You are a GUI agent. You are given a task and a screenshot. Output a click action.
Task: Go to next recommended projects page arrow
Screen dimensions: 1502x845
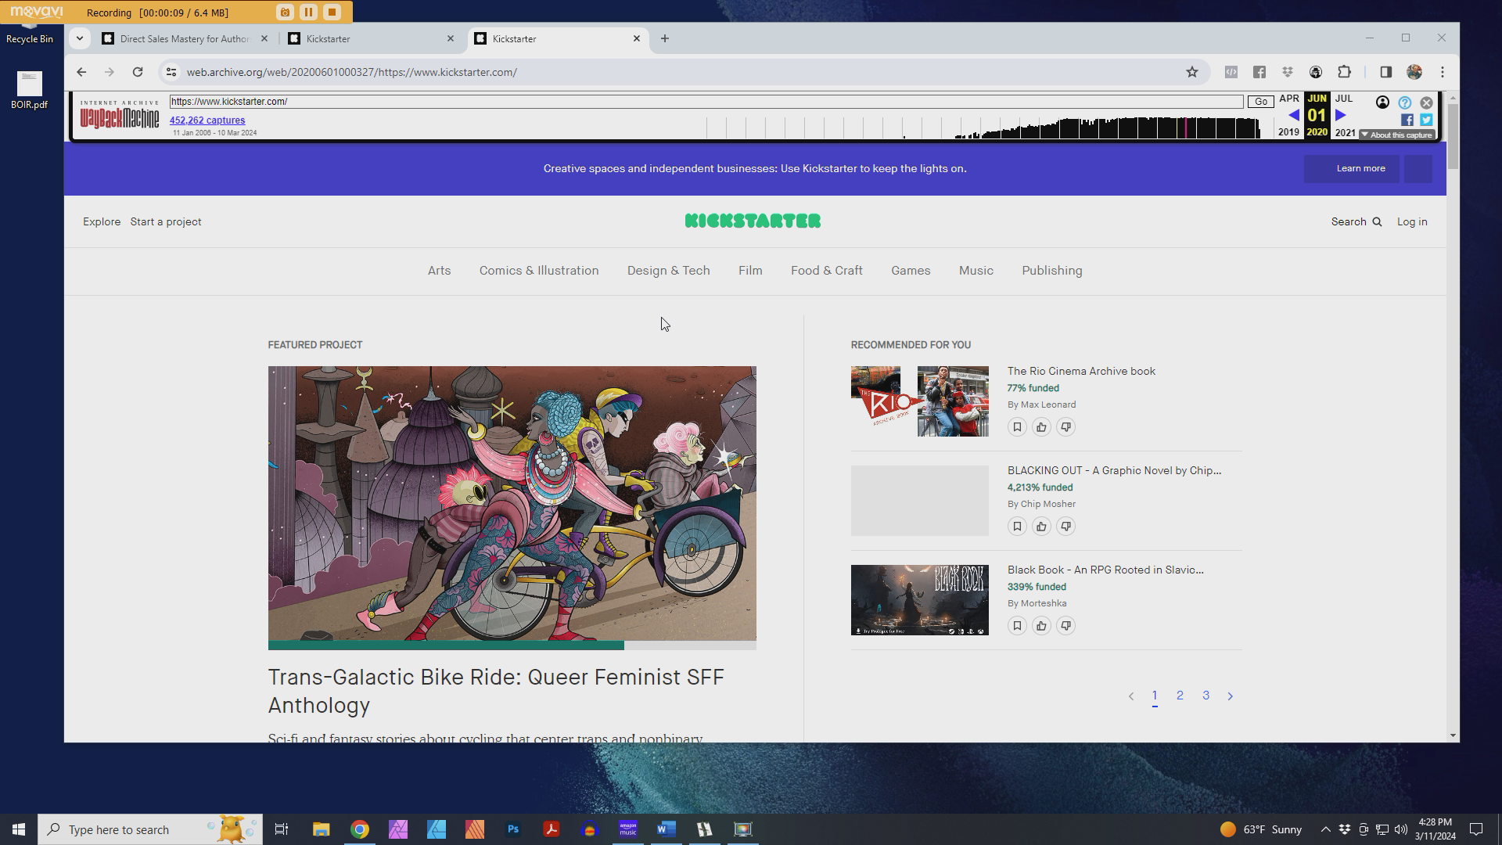(1230, 696)
